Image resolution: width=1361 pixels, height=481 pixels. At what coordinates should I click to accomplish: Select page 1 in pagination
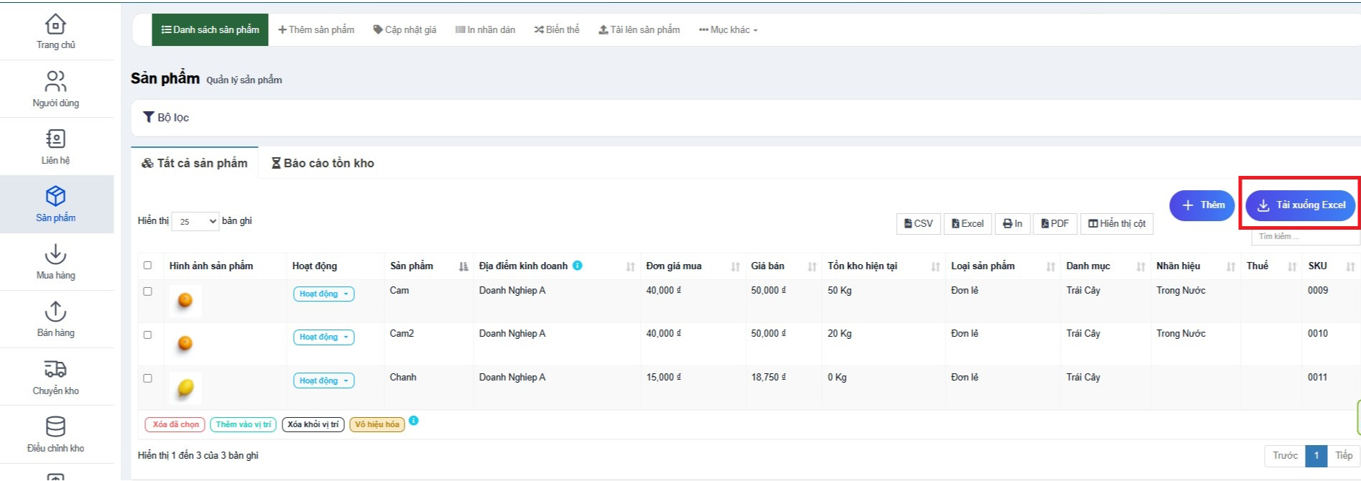pyautogui.click(x=1316, y=456)
